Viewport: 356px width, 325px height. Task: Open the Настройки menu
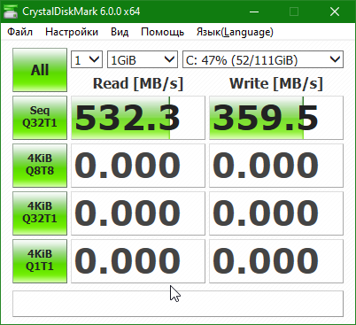[x=72, y=32]
